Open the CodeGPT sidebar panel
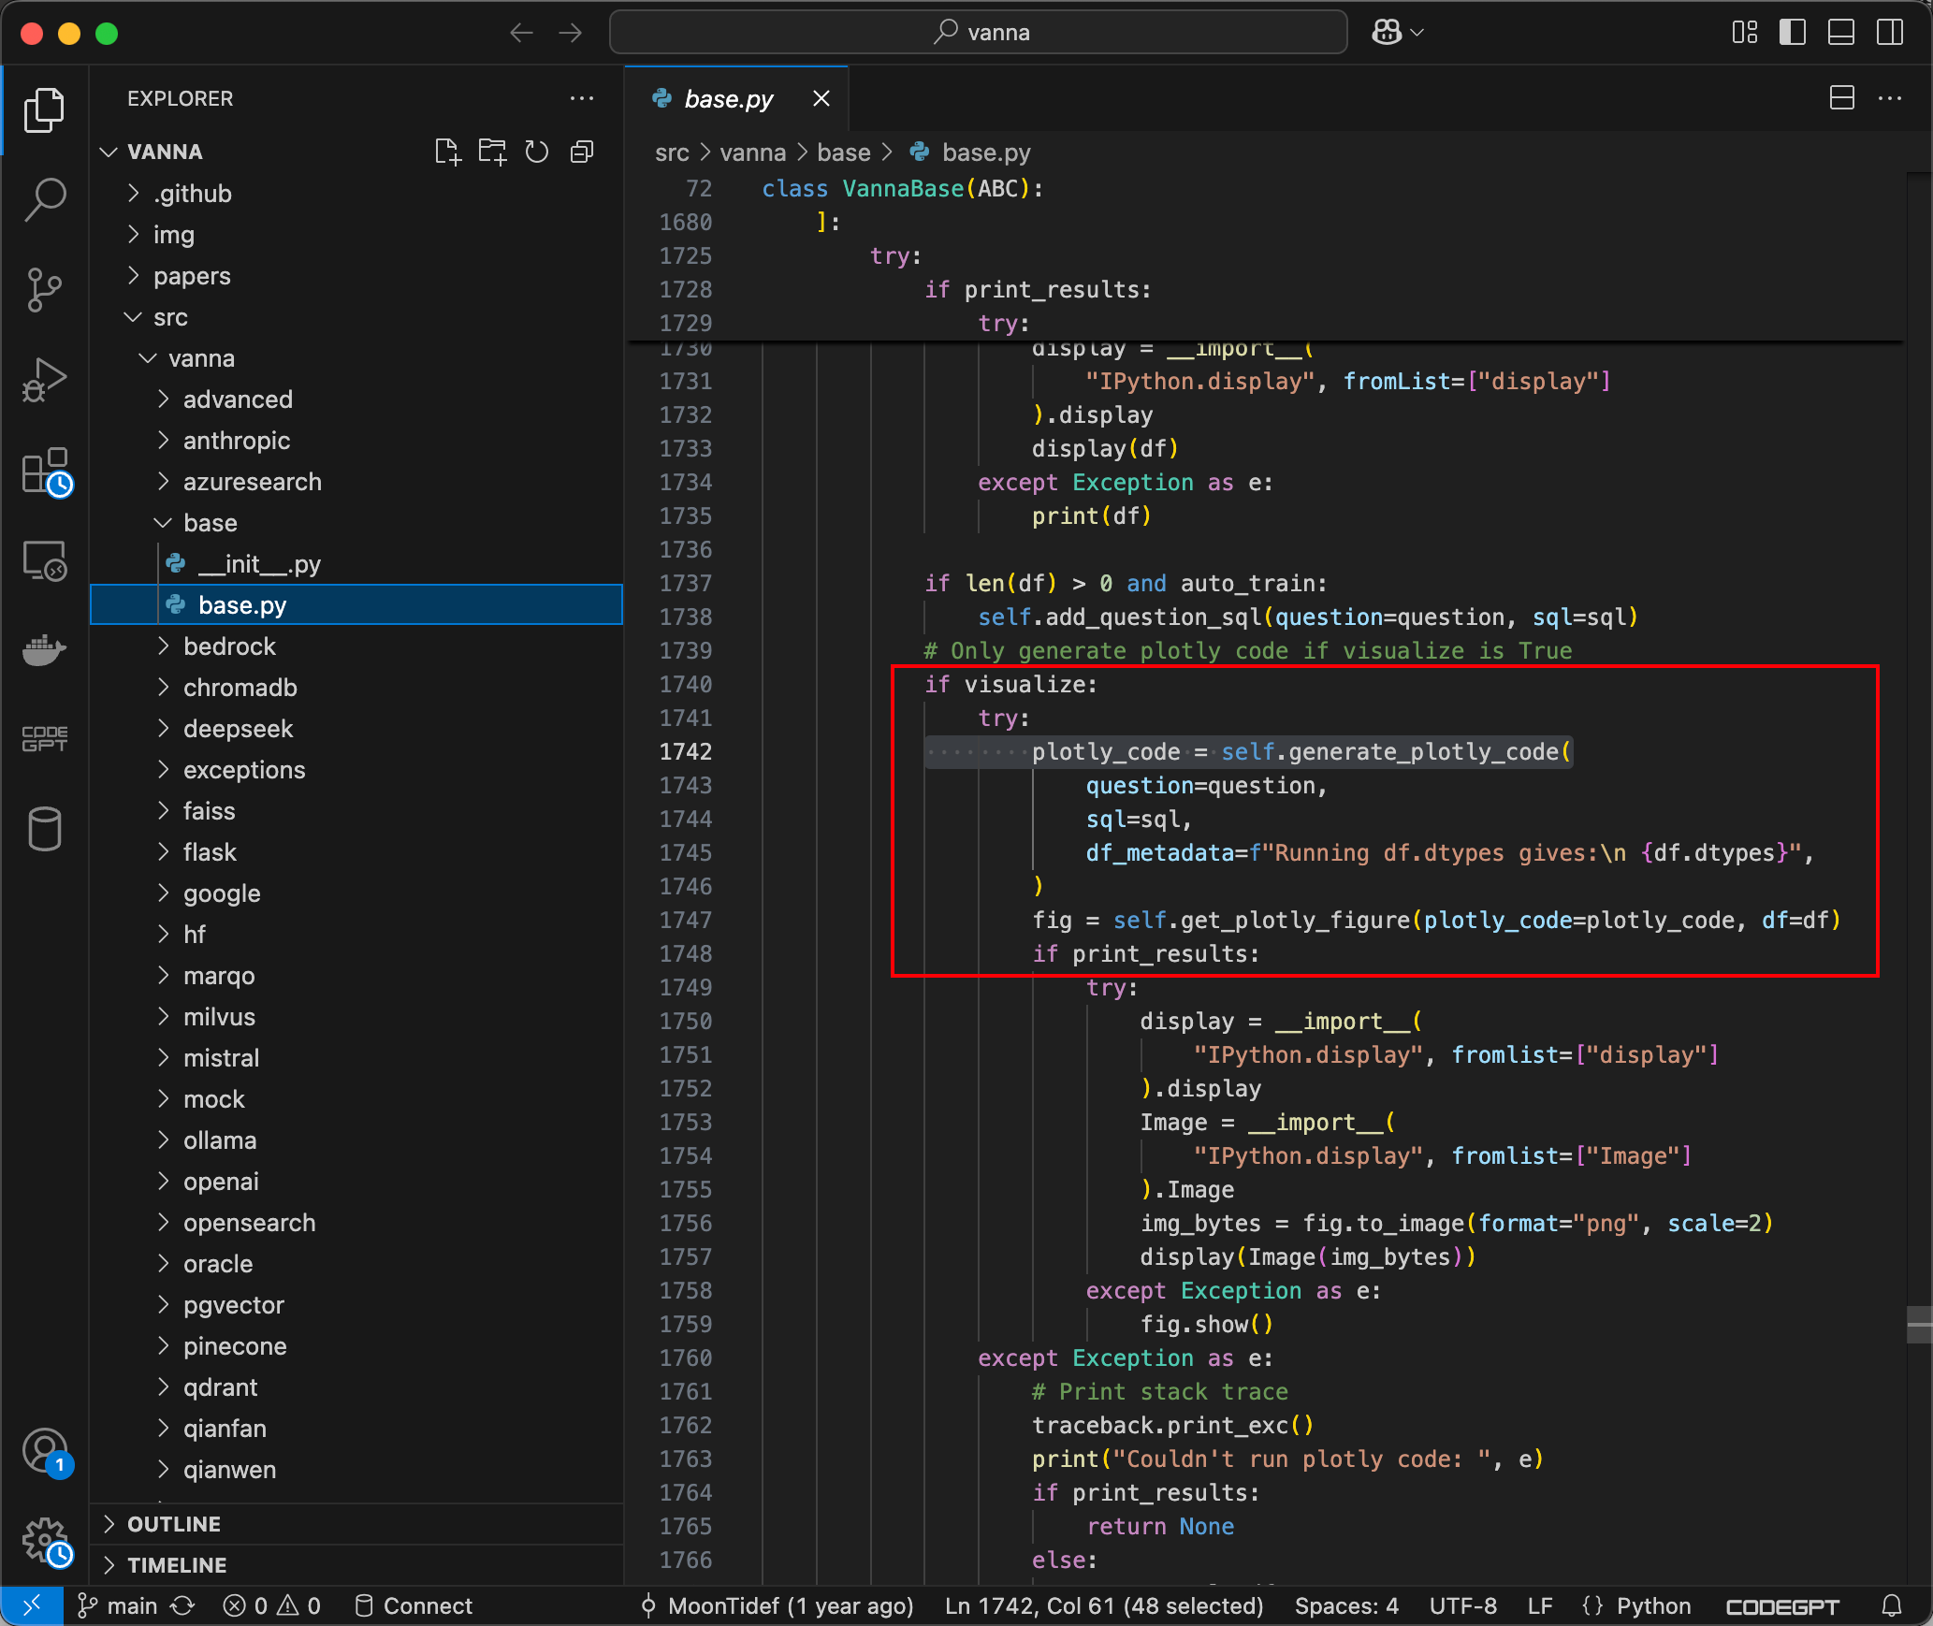Image resolution: width=1933 pixels, height=1626 pixels. point(44,738)
